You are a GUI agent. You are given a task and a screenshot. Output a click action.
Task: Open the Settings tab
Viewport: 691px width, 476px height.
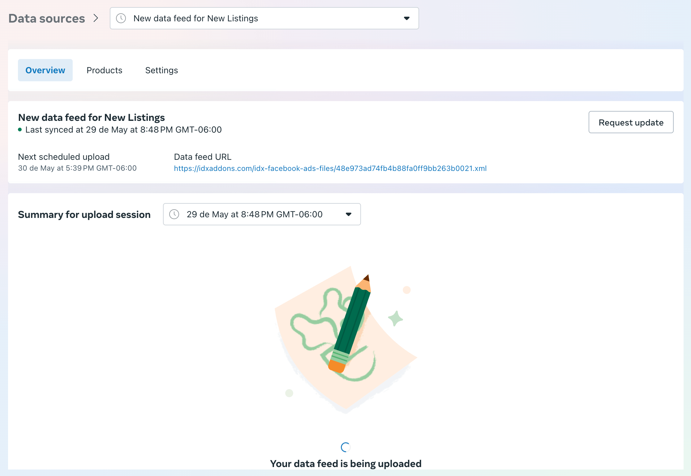[161, 70]
